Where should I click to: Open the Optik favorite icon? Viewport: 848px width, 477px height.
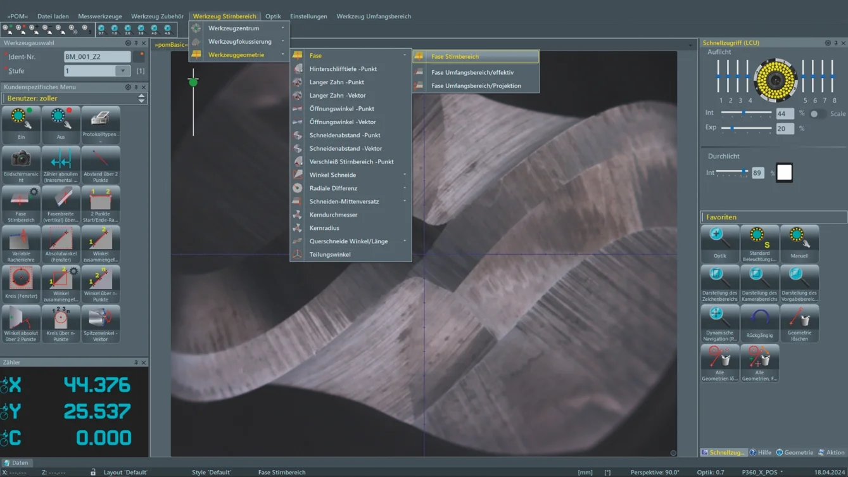coord(719,238)
